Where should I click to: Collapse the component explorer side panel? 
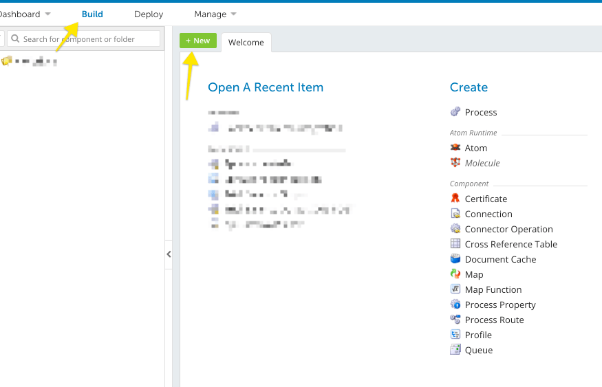pyautogui.click(x=169, y=254)
